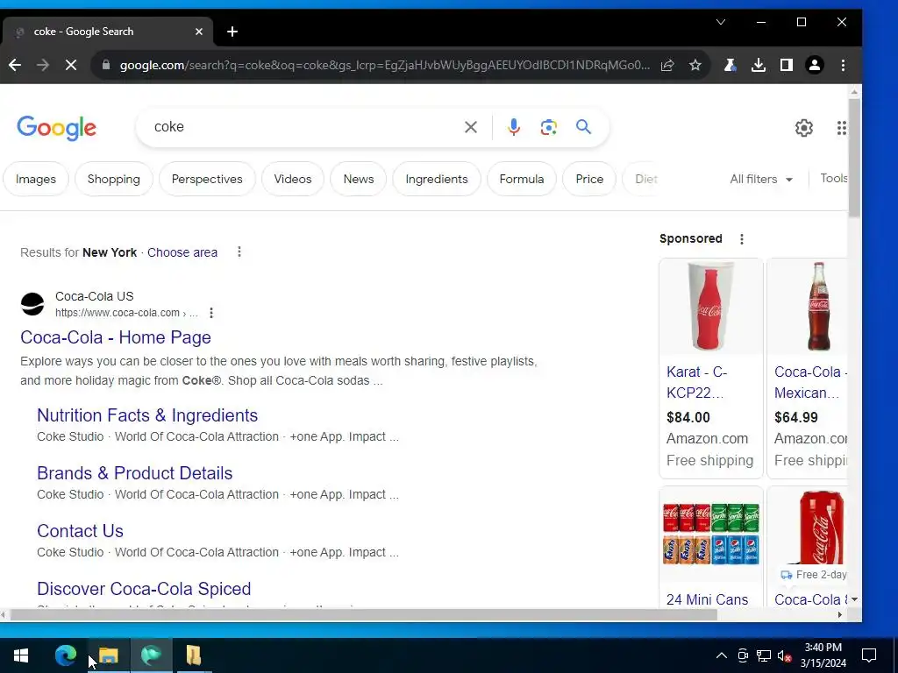
Task: Expand the All filters dropdown
Action: pos(761,179)
